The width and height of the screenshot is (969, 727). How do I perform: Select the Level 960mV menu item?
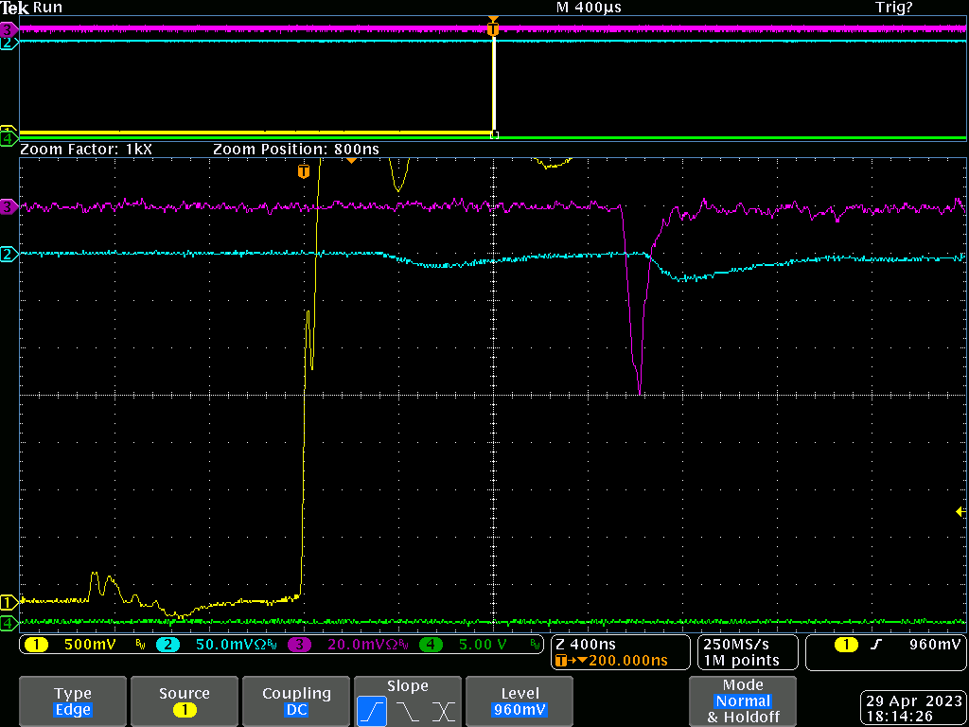[x=520, y=701]
